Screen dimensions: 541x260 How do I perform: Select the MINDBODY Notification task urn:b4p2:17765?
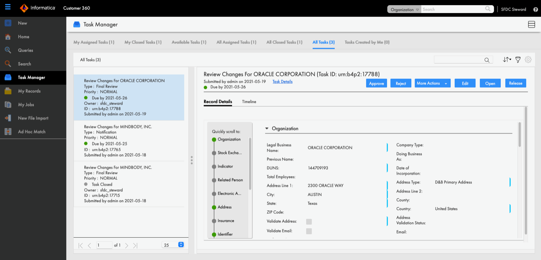coord(129,141)
